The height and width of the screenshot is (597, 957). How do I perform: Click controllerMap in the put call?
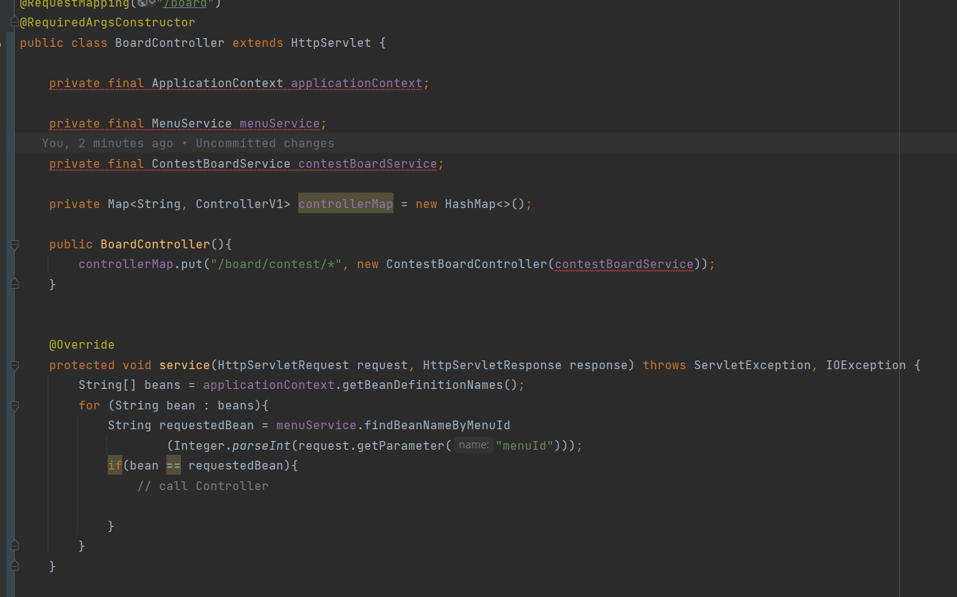pos(126,264)
